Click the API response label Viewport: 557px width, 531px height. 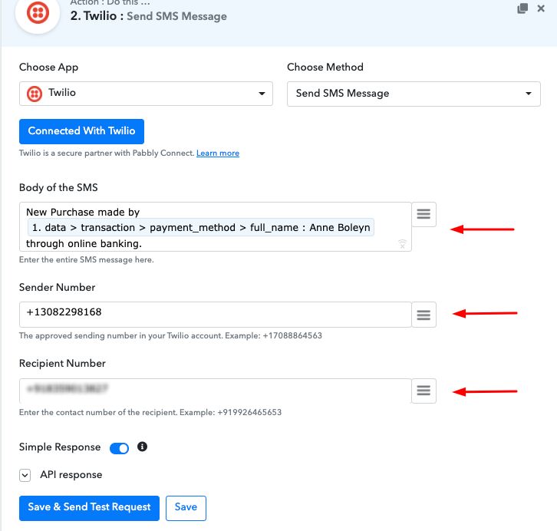71,475
